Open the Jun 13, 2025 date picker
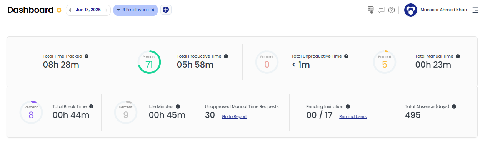Image resolution: width=485 pixels, height=144 pixels. (x=88, y=10)
